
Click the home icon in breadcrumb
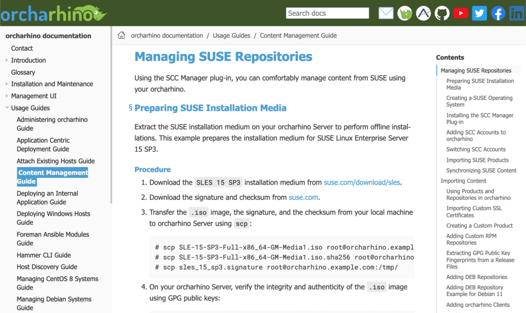click(x=122, y=35)
